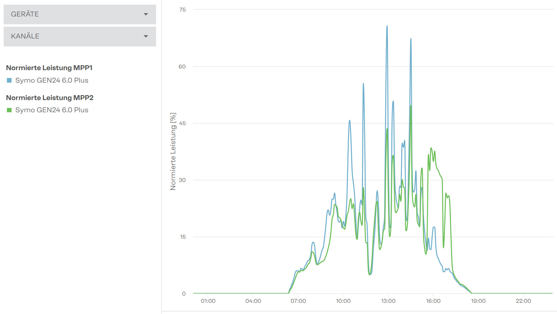
Task: Click the arrow icon in the GERÄTE bar
Action: (x=146, y=14)
